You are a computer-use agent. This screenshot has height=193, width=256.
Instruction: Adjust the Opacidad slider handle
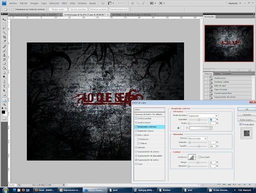point(198,119)
